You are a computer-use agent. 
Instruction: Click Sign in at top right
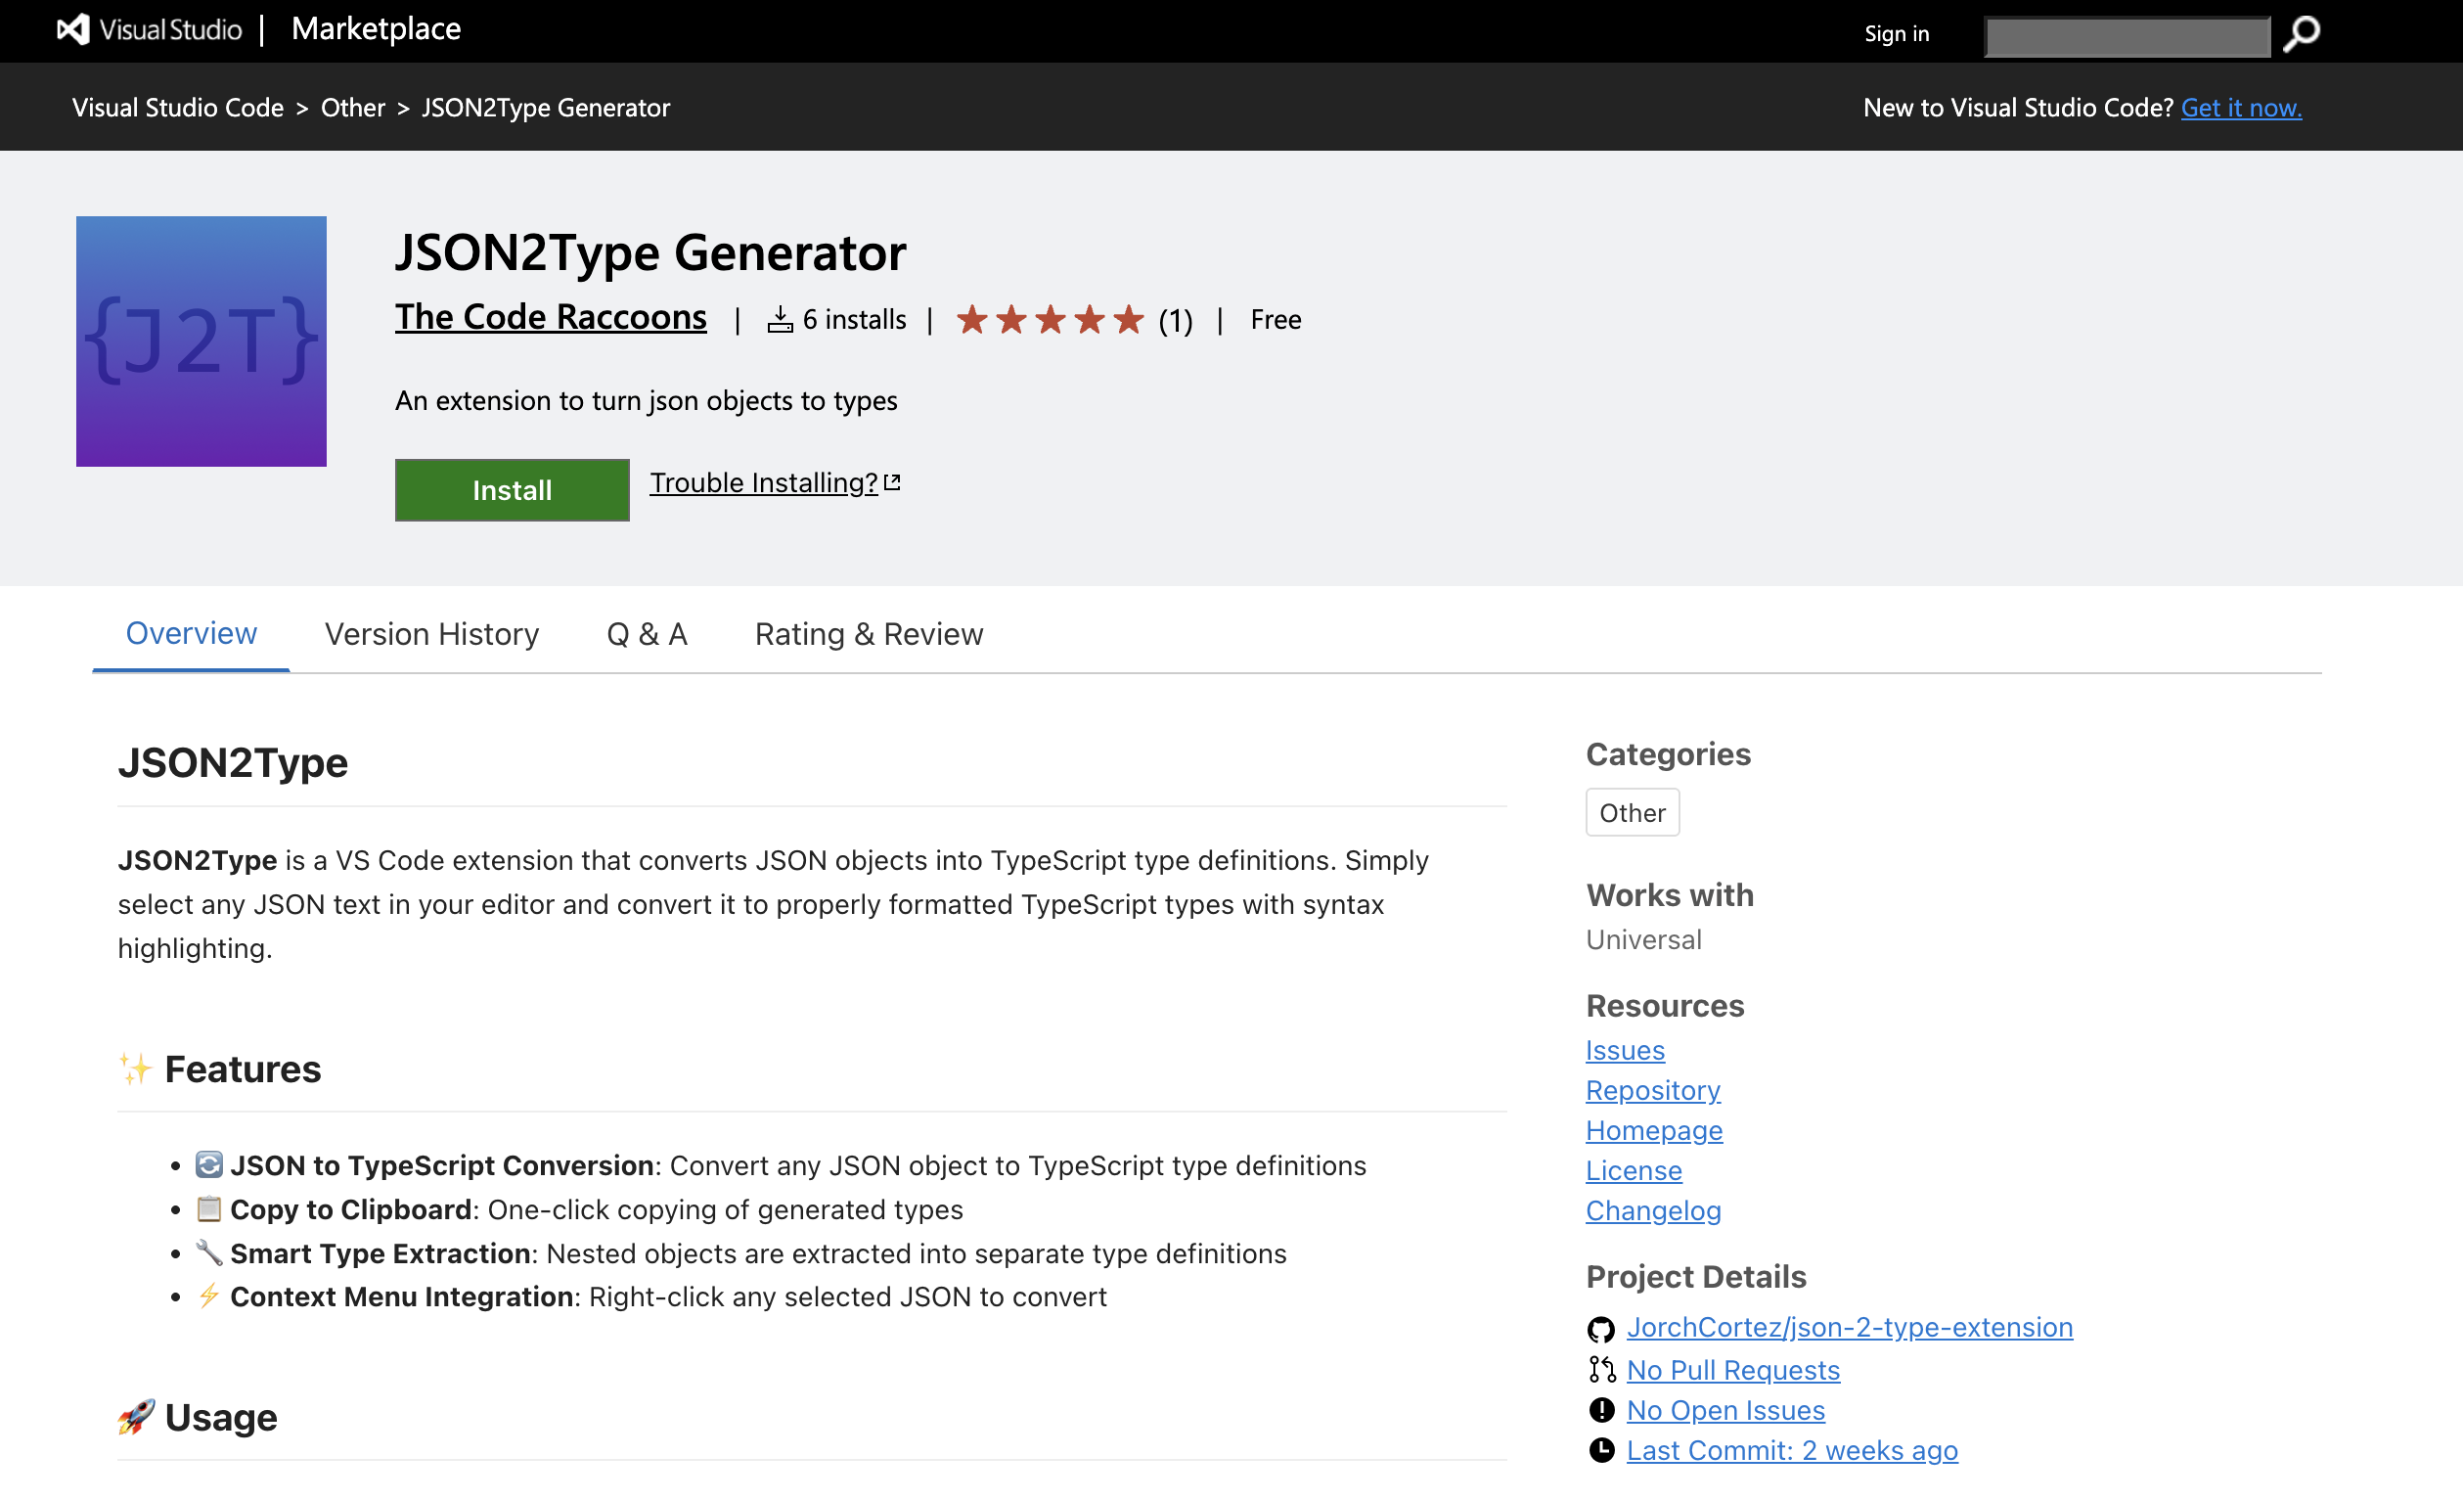click(x=1897, y=34)
